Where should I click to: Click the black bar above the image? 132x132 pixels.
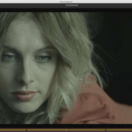coord(66,10)
